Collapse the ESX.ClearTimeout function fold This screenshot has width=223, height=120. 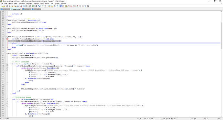[x=7, y=20]
